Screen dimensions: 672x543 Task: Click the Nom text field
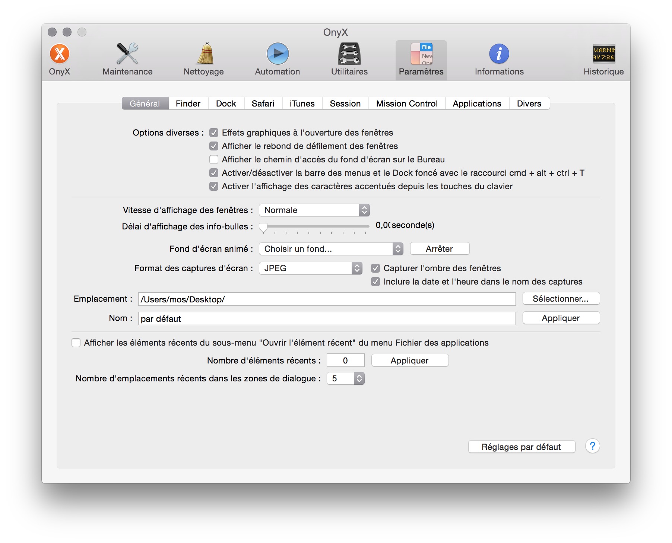pos(327,318)
